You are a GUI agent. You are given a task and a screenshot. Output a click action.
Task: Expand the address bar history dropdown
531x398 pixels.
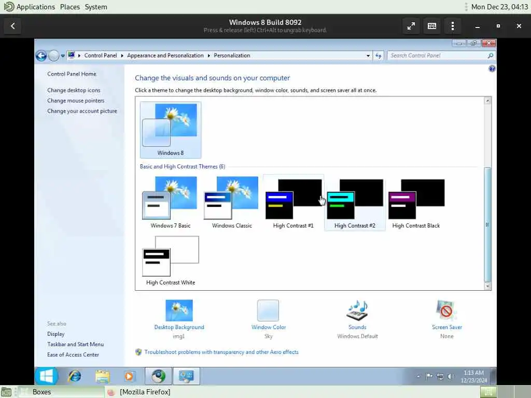click(x=368, y=55)
